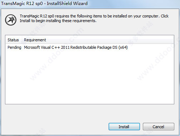Click the divider between Status and Requirement headers
180x136 pixels.
pos(22,40)
